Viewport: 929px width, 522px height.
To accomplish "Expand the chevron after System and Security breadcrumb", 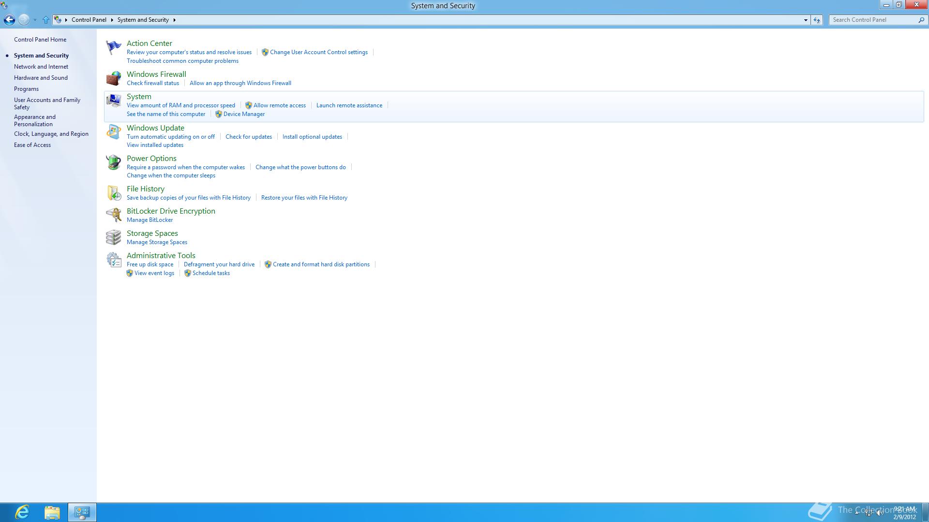I will pos(174,20).
